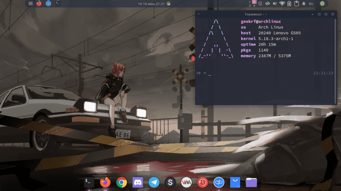Launch the red clock Timeshift app from dock

click(x=203, y=182)
